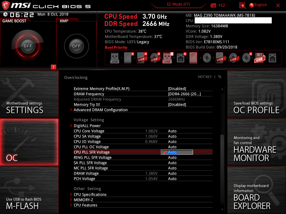Open the BIOS search magnifier icon
This screenshot has height=214, width=286.
pos(242,6)
